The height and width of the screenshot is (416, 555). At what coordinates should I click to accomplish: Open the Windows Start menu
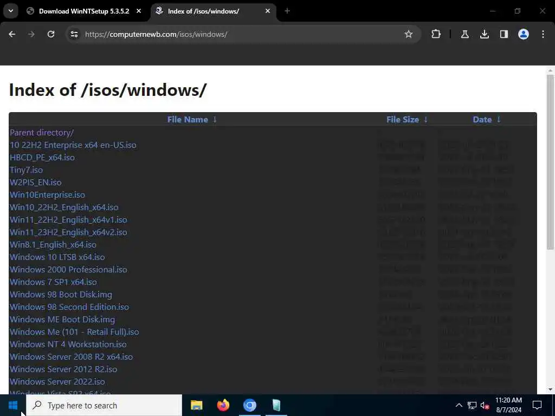13,405
